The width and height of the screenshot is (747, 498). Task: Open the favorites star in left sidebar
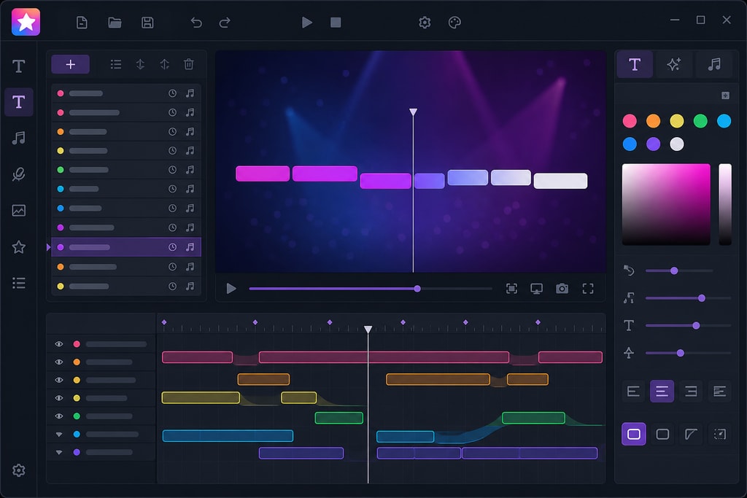[x=19, y=247]
